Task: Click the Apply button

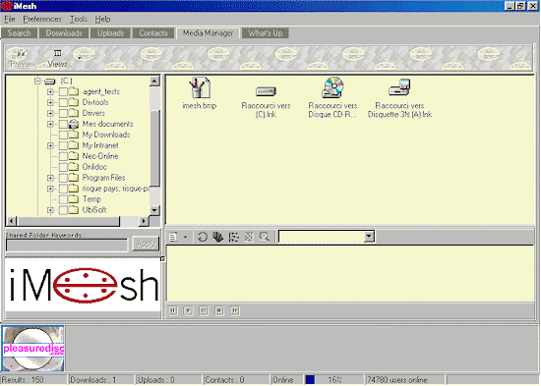Action: tap(146, 244)
